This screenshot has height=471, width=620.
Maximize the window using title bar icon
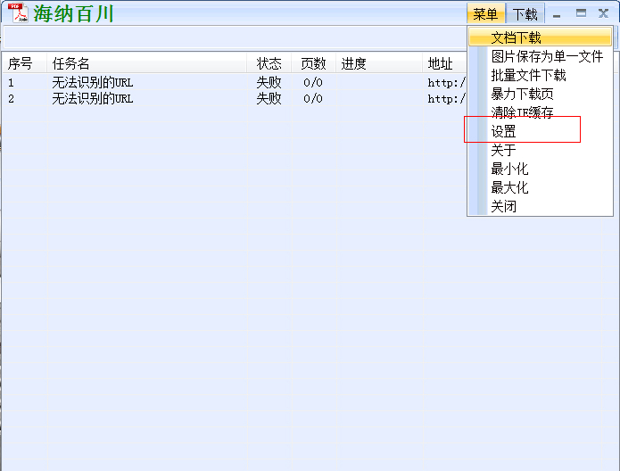tap(581, 13)
